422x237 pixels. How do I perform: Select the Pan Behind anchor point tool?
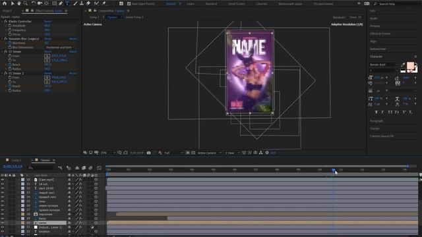(47, 3)
